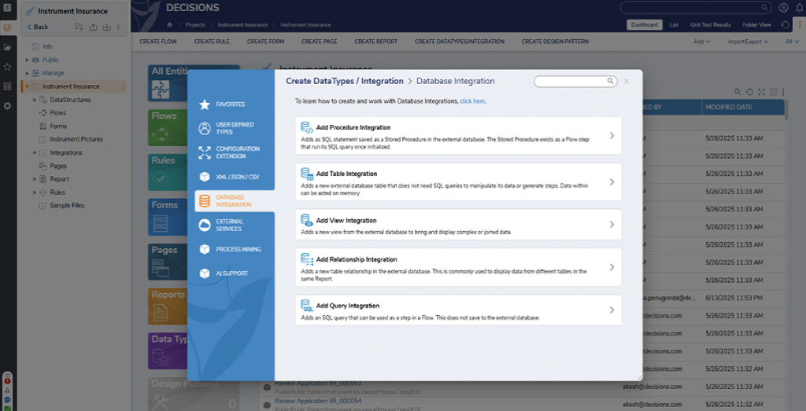Open the Add dropdown
The width and height of the screenshot is (806, 411).
click(x=701, y=42)
